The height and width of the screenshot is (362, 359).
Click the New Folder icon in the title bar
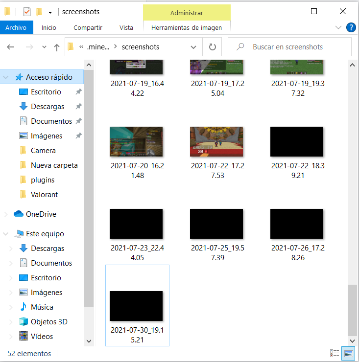(39, 12)
